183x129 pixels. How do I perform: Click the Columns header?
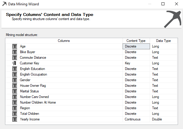(x=64, y=41)
